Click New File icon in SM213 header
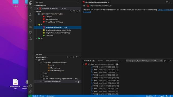Screen dimensions: 173x97 point(71,11)
